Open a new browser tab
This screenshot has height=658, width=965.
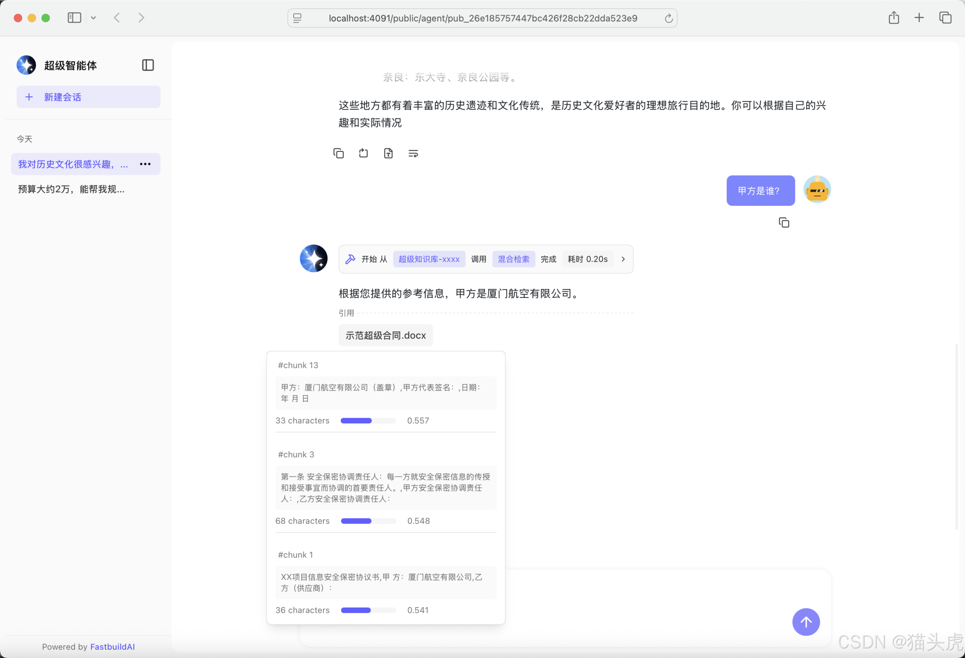coord(919,17)
